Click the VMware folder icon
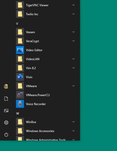The width and height of the screenshot is (117, 151). point(20,86)
